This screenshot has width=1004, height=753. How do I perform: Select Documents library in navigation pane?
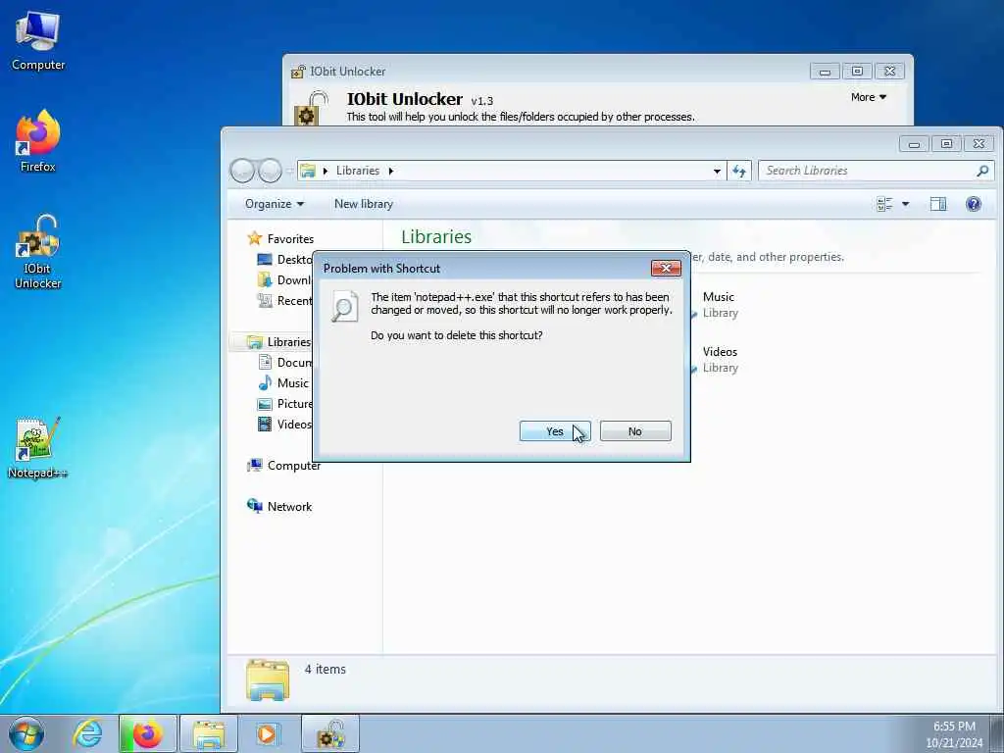coord(284,363)
